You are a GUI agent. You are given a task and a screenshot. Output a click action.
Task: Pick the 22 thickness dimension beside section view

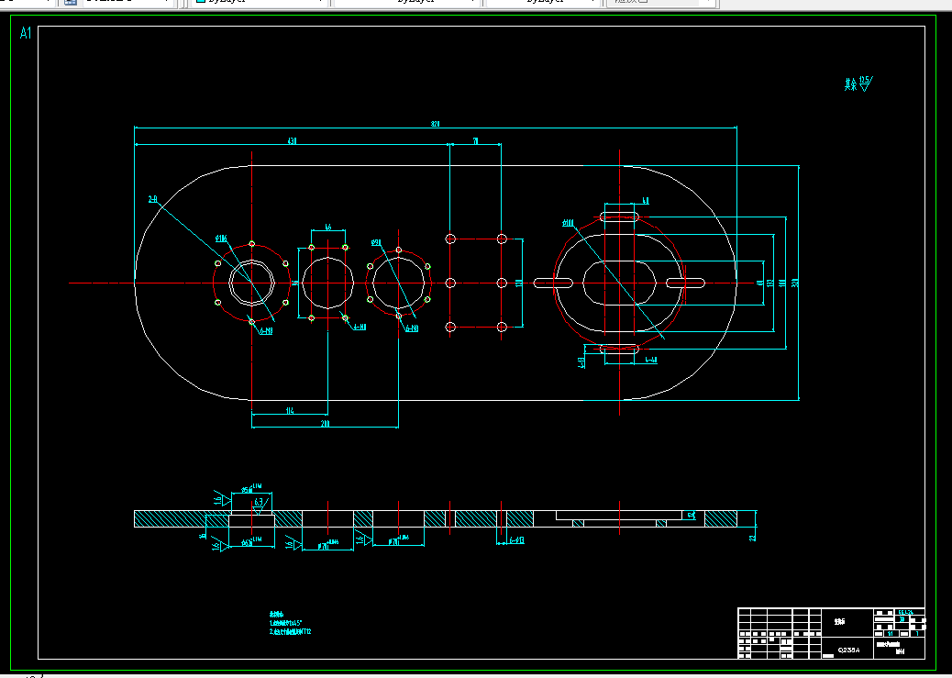[x=753, y=537]
